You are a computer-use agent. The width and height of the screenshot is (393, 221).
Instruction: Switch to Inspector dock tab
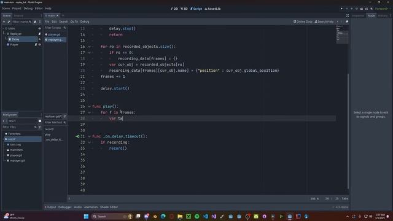tap(358, 15)
